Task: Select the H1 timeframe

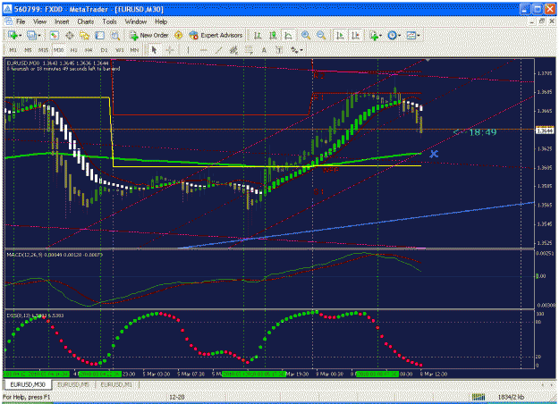Action: click(73, 50)
